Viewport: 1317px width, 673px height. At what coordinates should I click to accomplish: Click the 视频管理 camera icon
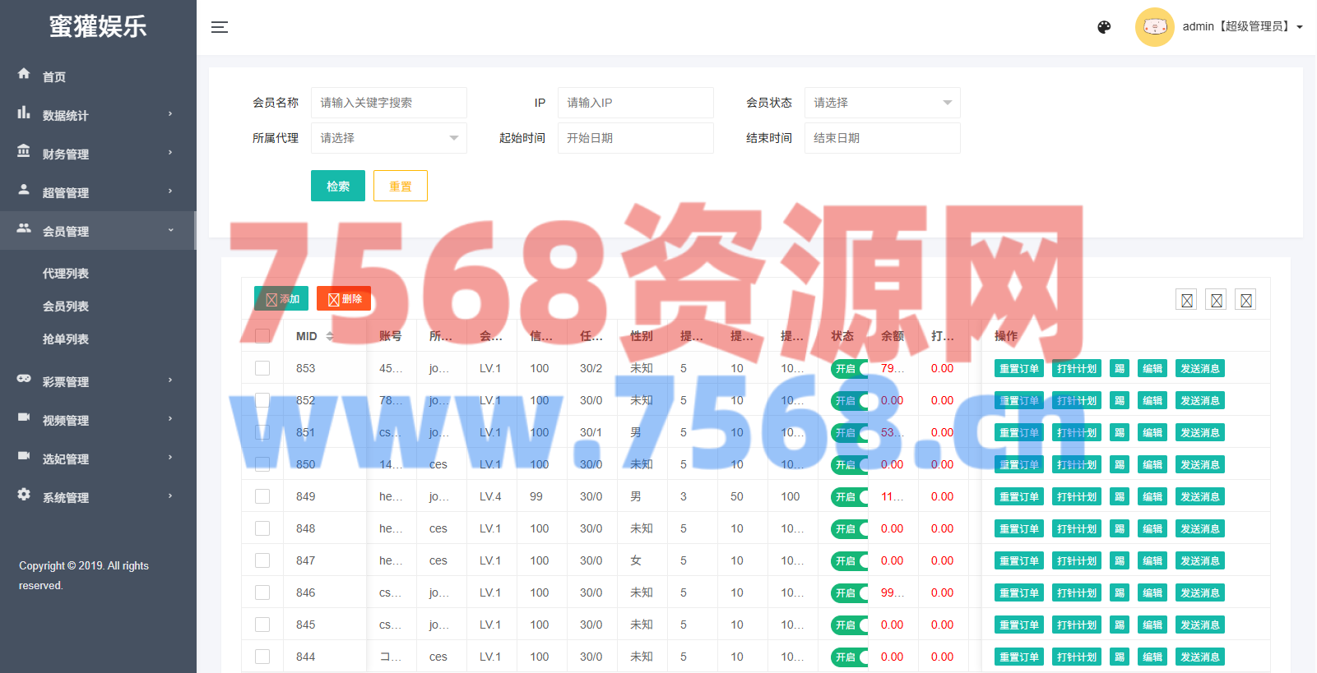[x=24, y=417]
